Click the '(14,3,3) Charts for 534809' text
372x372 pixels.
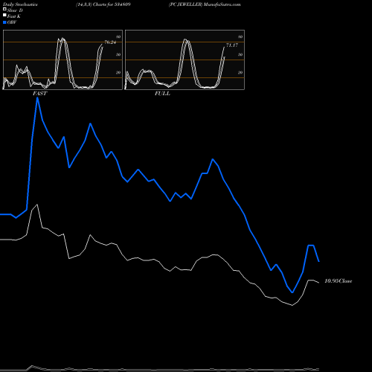click(103, 4)
